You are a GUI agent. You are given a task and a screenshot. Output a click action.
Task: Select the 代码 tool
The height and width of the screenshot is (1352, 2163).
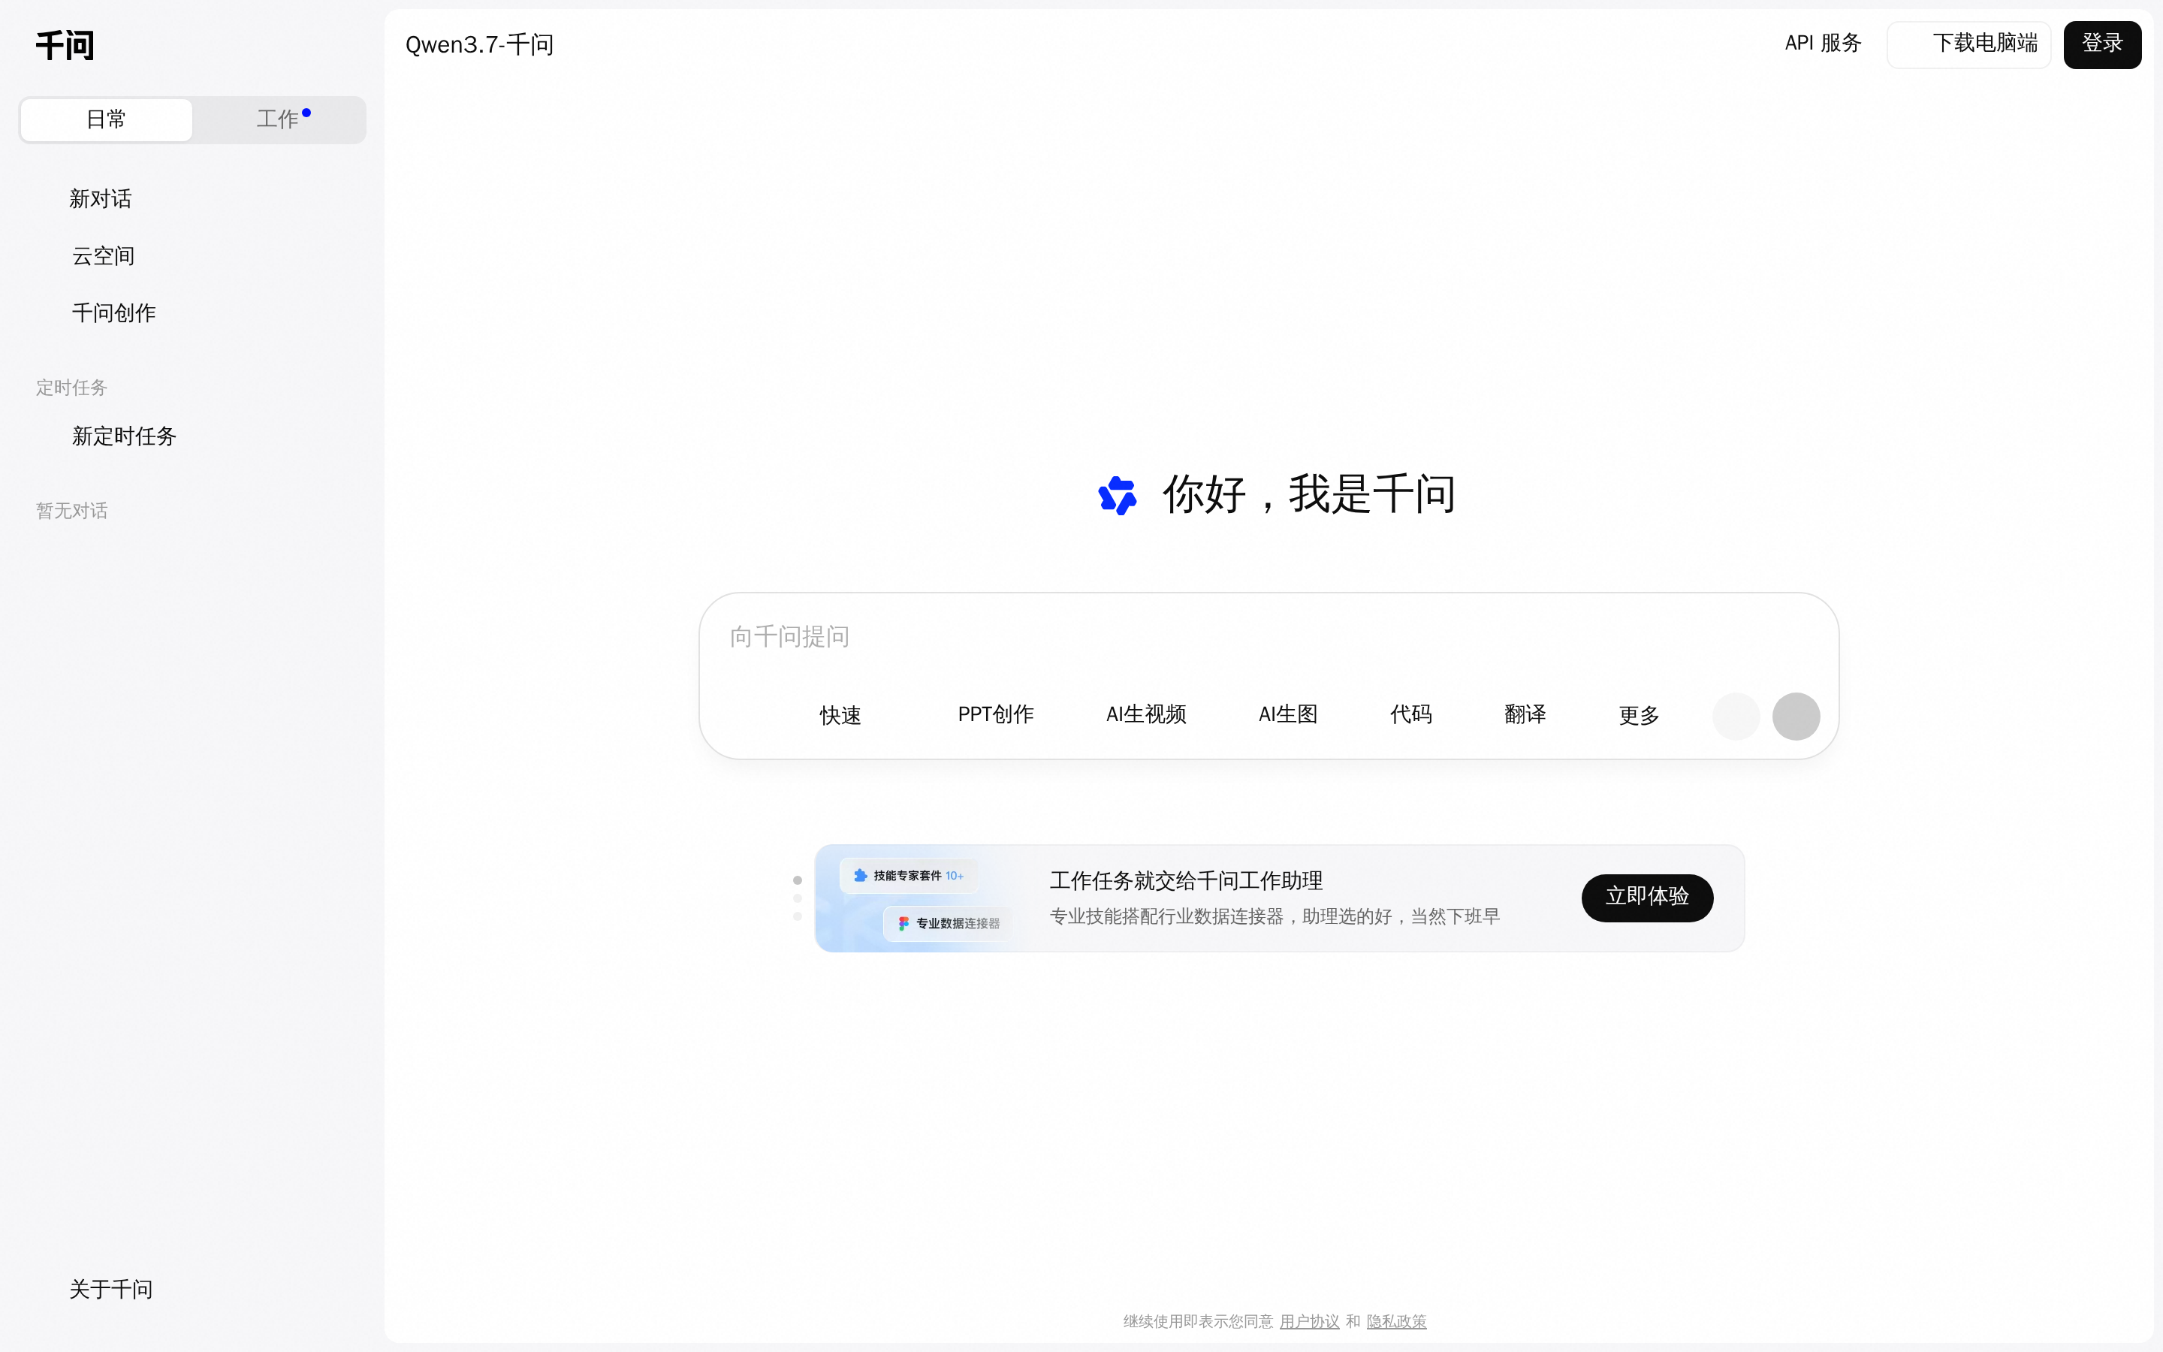1410,714
